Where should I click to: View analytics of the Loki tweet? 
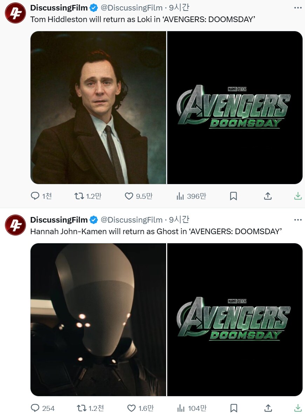pyautogui.click(x=180, y=196)
